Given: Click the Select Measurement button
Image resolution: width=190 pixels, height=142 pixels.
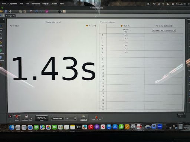Looking at the screenshot, I should 164,31.
